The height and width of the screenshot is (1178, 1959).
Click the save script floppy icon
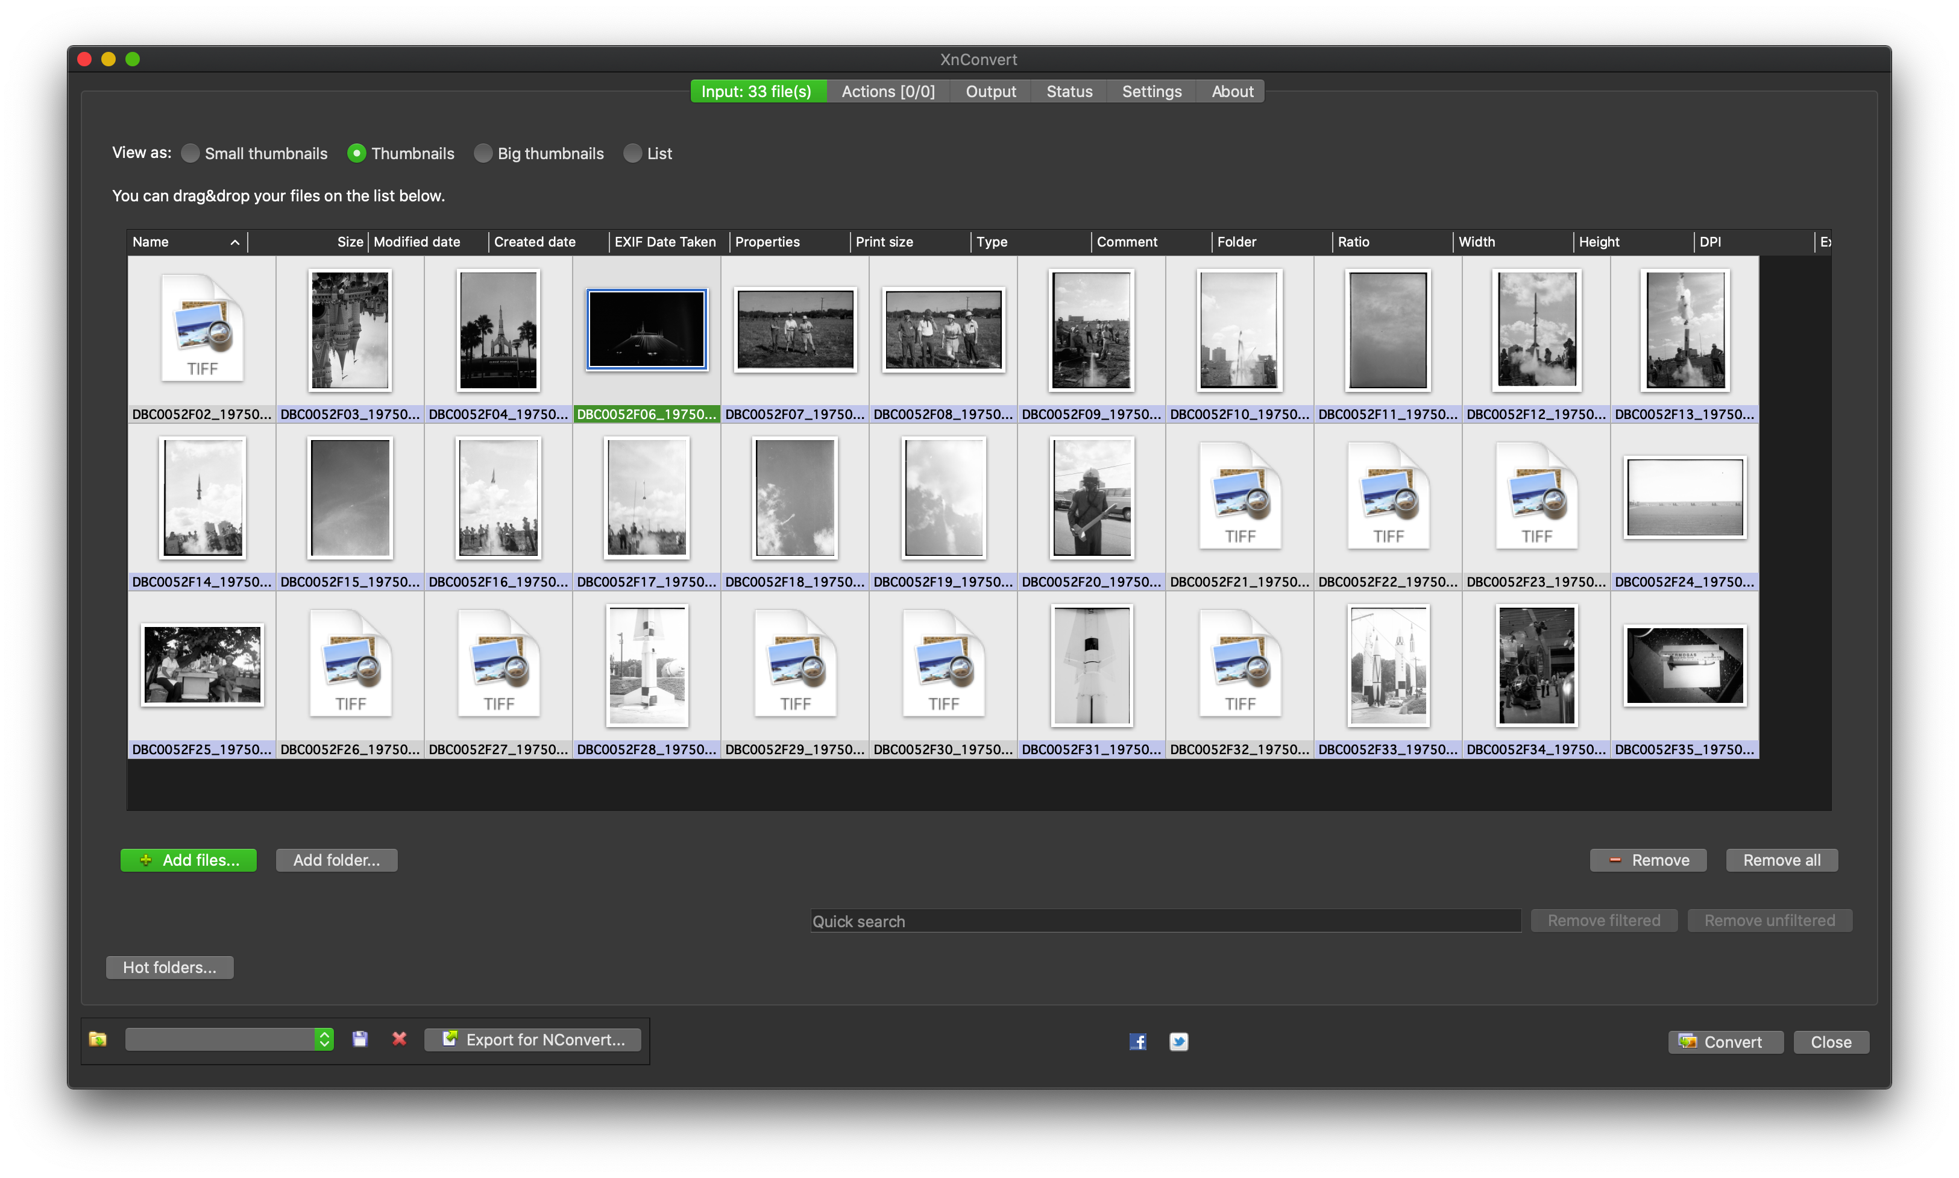(x=359, y=1040)
